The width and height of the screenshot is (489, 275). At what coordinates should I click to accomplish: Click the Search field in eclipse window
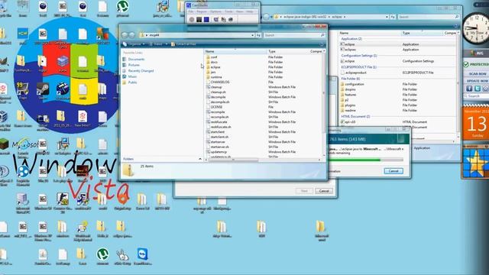click(429, 17)
